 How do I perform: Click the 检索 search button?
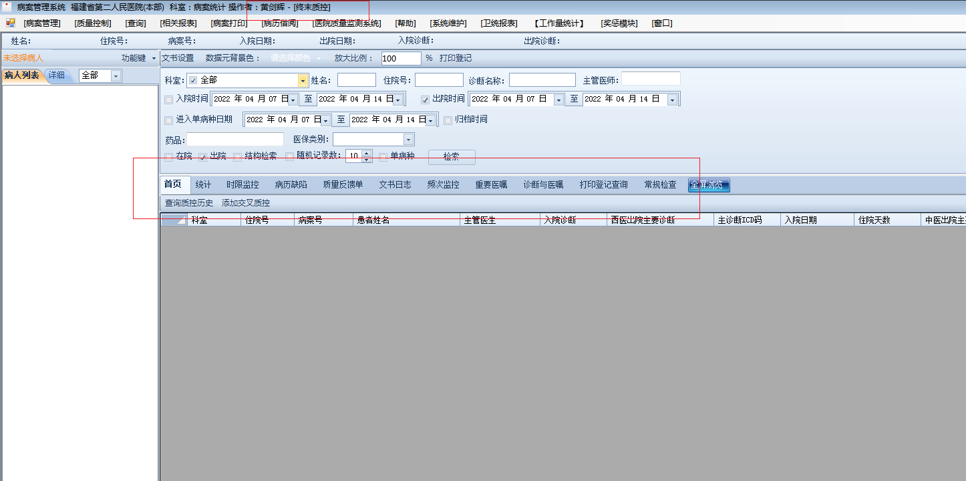tap(452, 157)
